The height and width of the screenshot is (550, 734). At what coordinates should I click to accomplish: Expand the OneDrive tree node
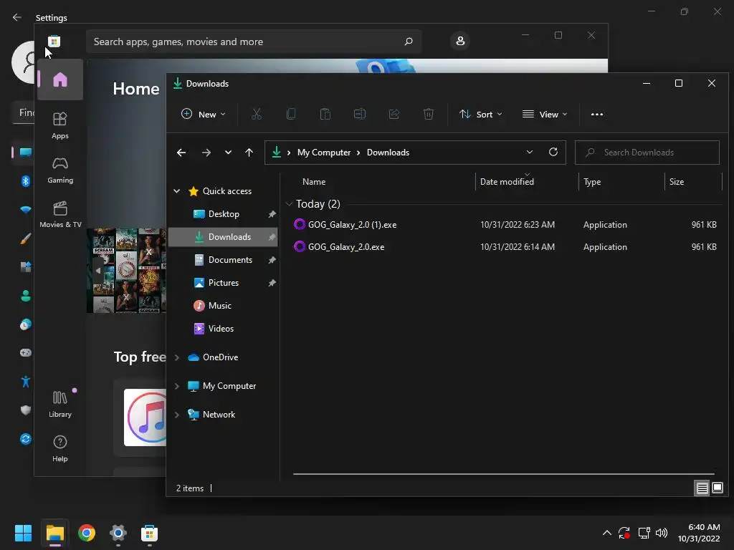[x=176, y=357]
